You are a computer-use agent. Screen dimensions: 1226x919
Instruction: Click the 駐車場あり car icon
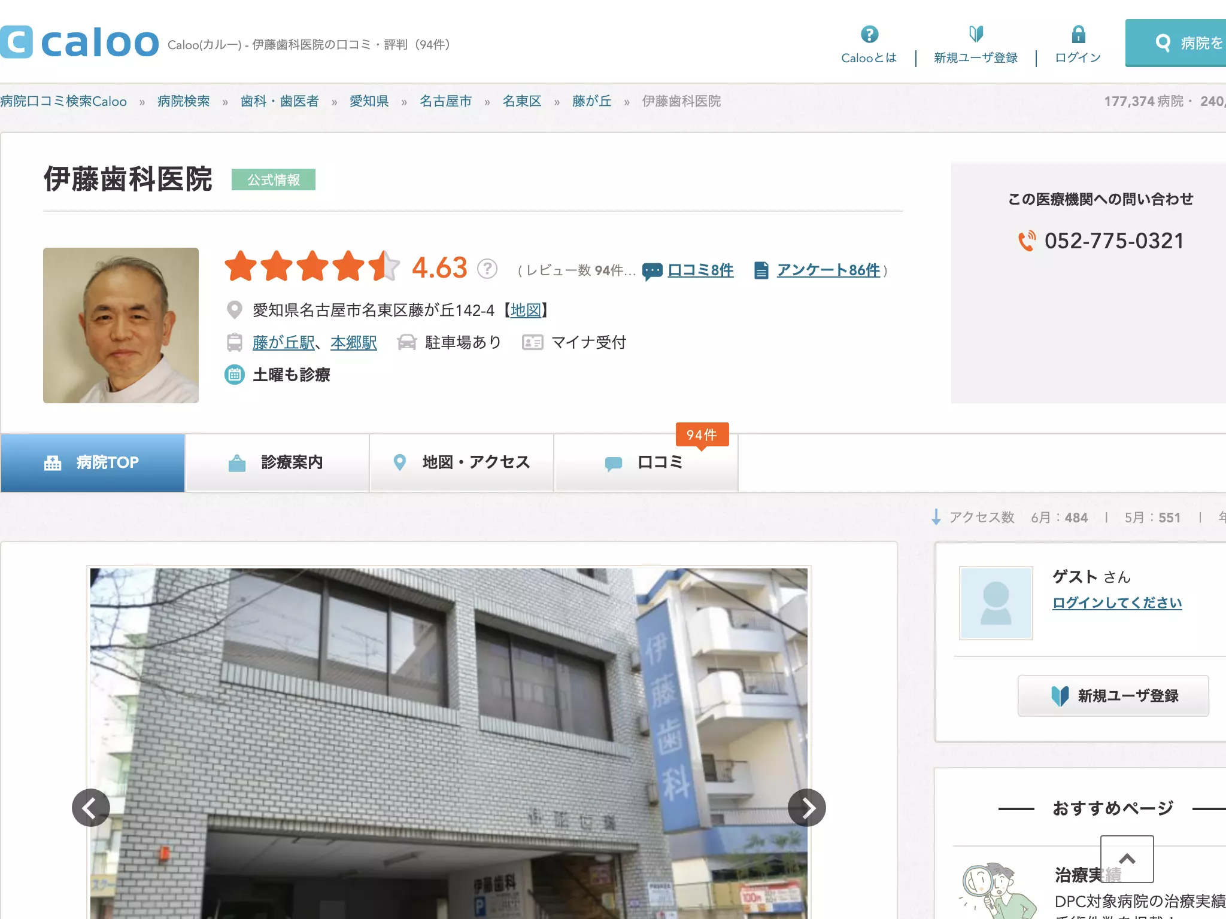coord(407,342)
